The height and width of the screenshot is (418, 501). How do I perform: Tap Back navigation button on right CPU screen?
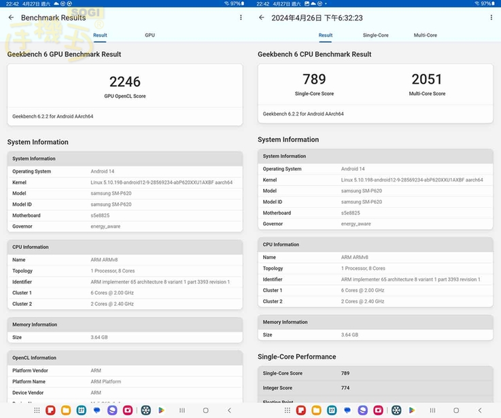click(480, 410)
